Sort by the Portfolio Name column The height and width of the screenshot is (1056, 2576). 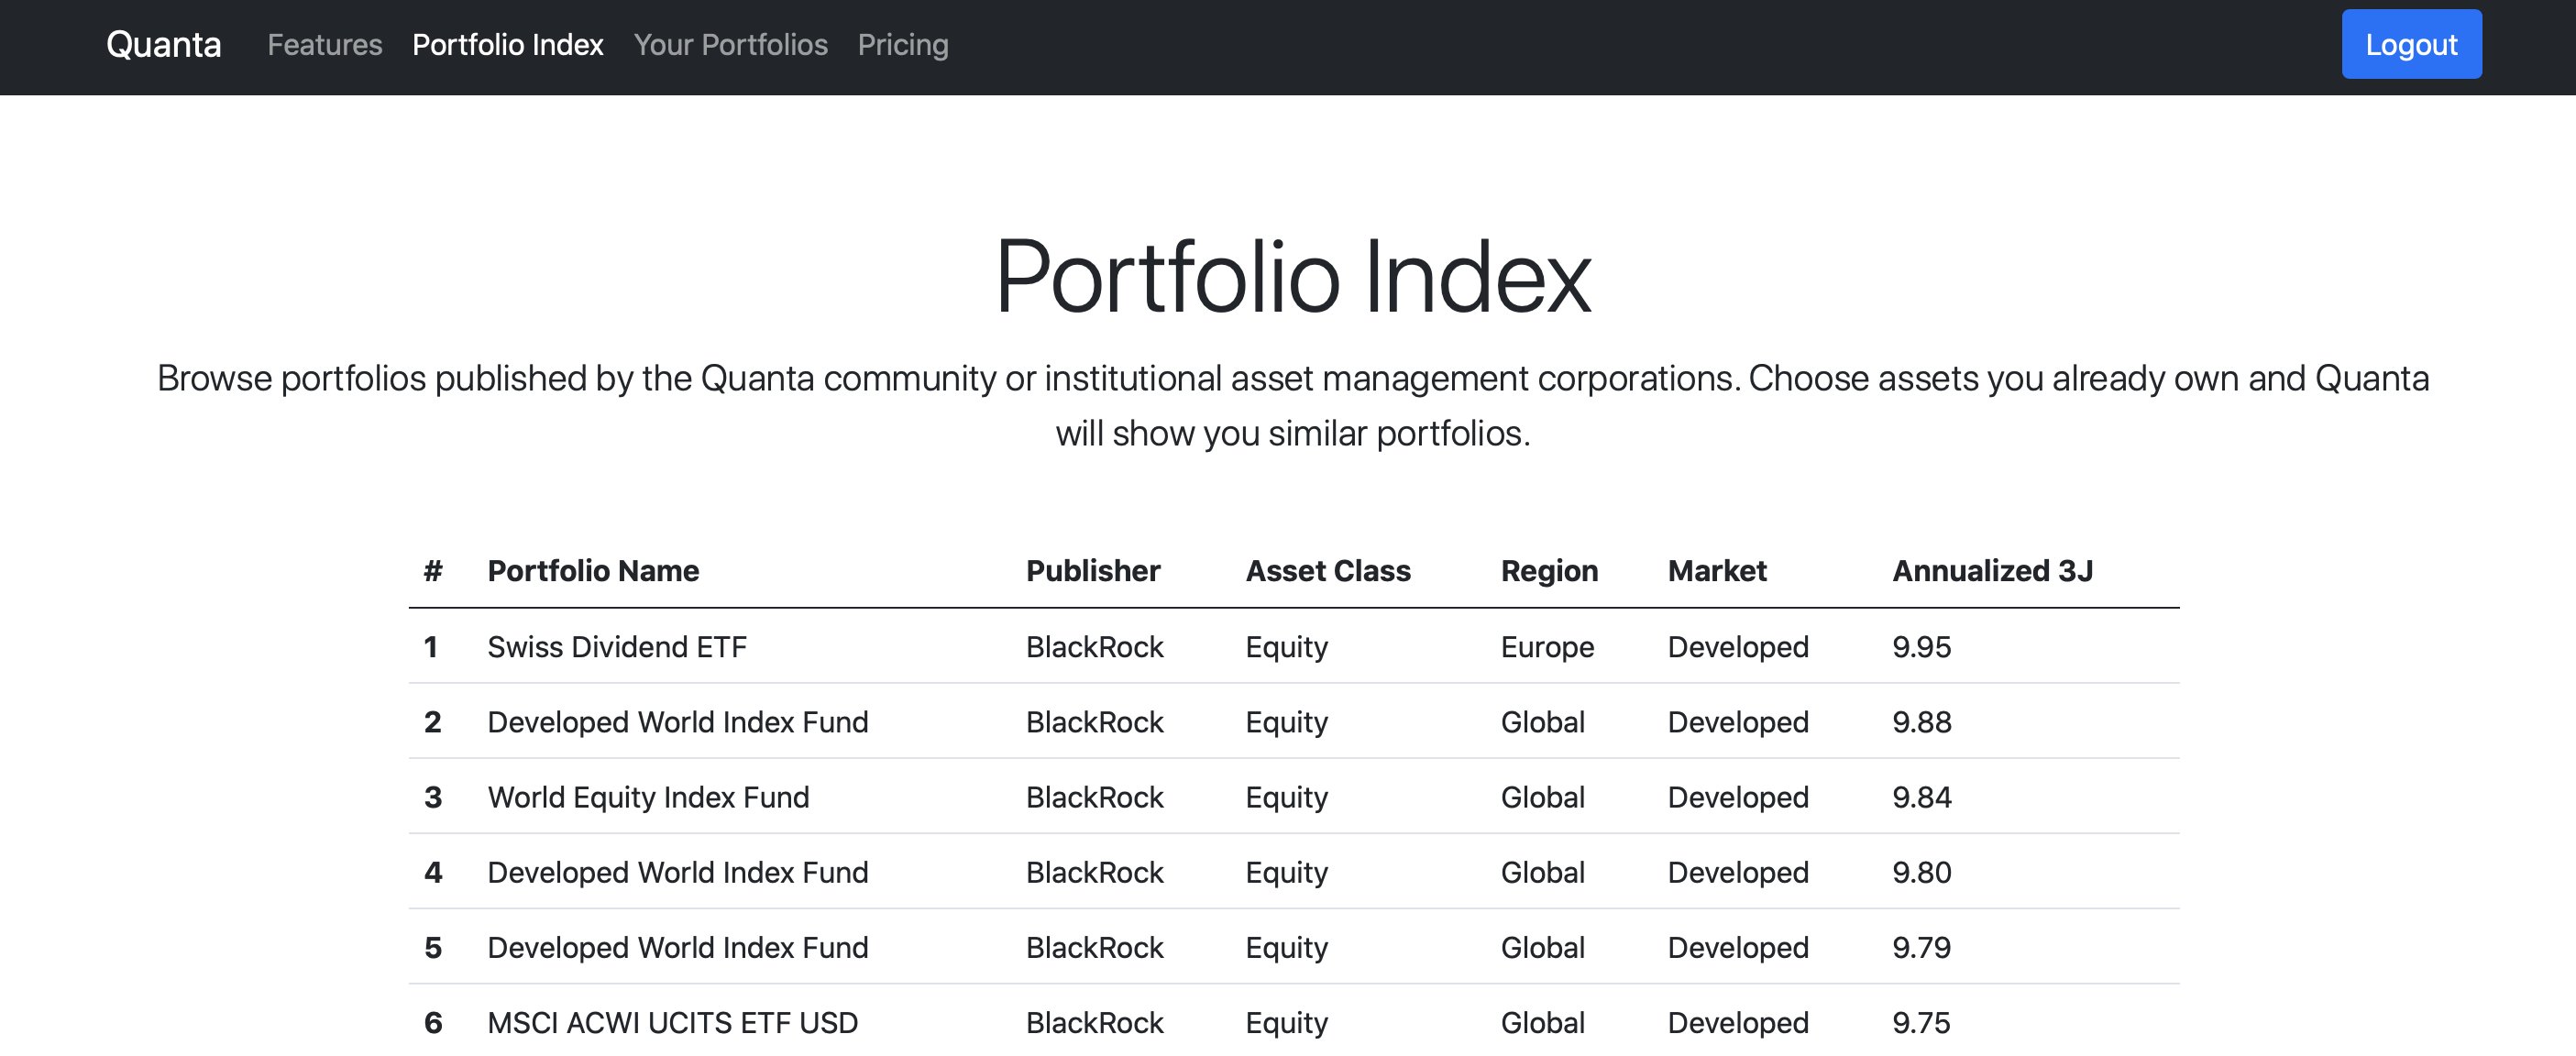click(x=593, y=570)
